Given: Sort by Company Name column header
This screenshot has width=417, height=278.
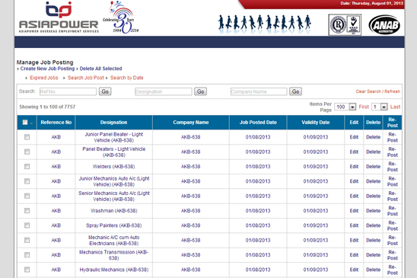Looking at the screenshot, I should pyautogui.click(x=191, y=122).
